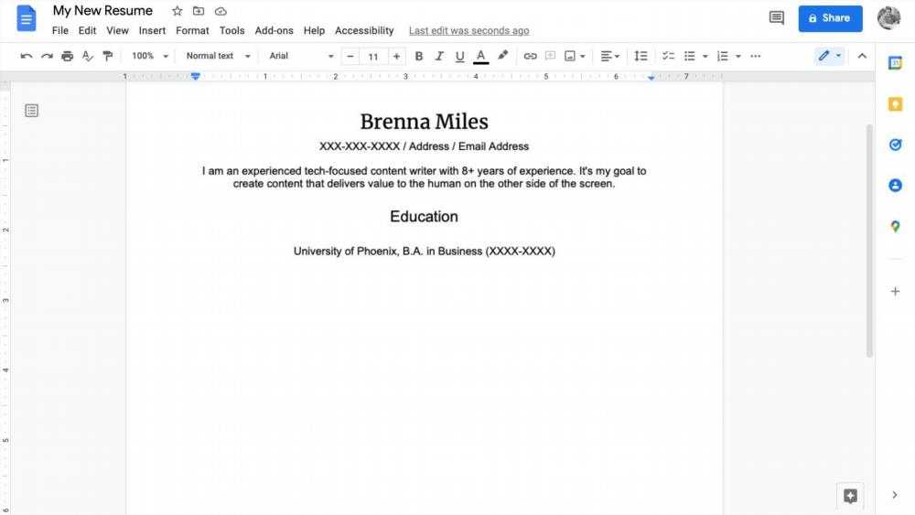Open the text color picker
This screenshot has width=915, height=515.
tap(480, 56)
